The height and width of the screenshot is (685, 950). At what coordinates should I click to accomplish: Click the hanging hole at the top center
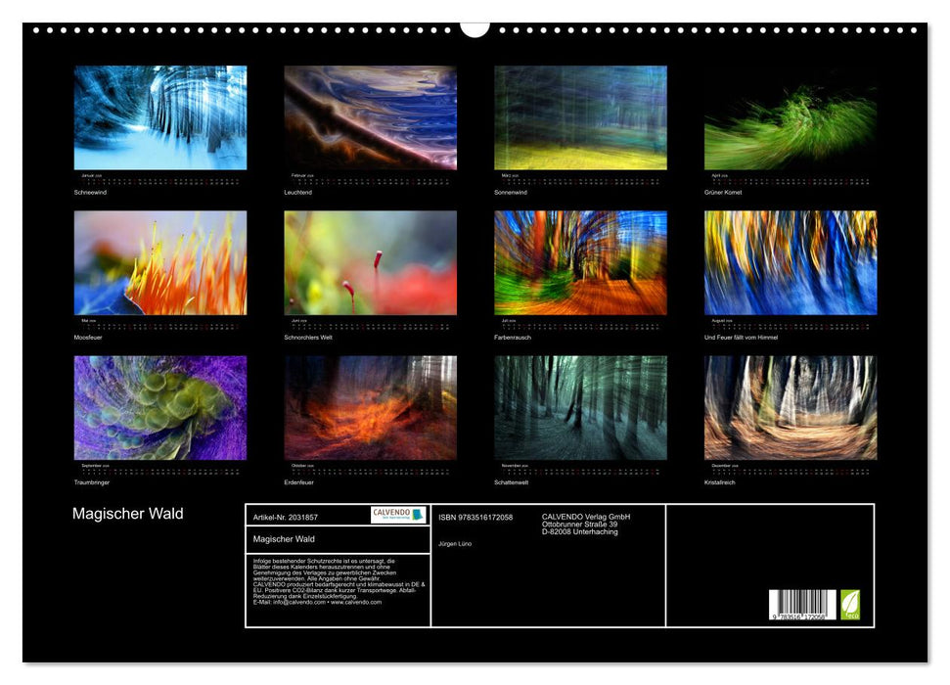pyautogui.click(x=476, y=27)
